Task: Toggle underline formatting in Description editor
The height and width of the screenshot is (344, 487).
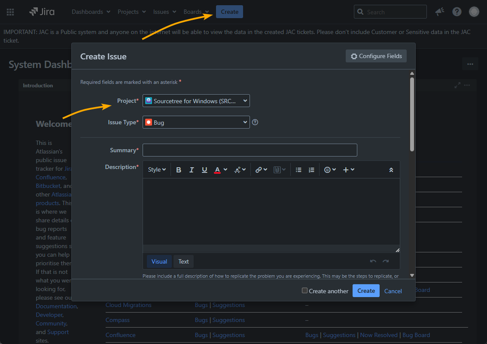Action: coord(204,170)
